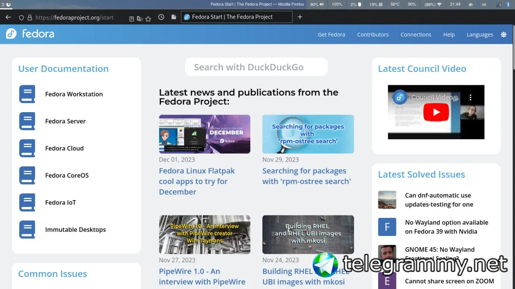Screen dimensions: 515x289
Task: Click the 21:49 clock in status bar
Action: (455, 4)
